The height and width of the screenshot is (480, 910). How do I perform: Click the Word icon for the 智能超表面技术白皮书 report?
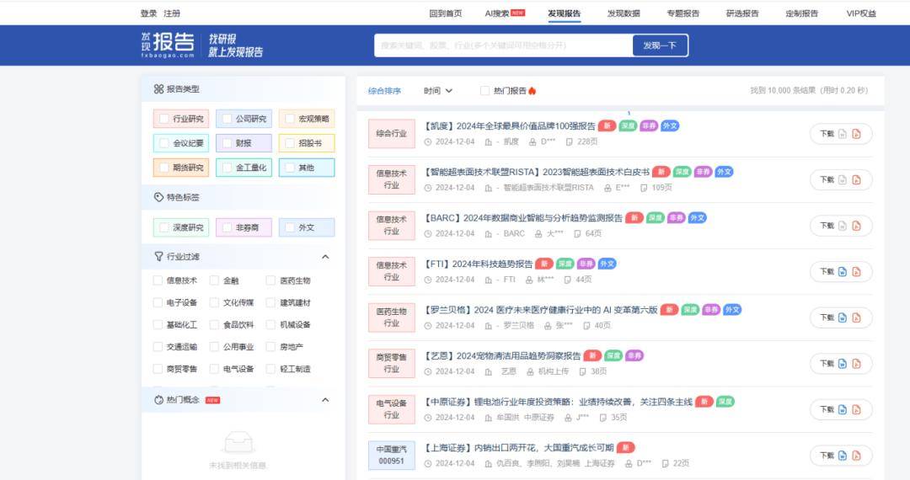(842, 179)
